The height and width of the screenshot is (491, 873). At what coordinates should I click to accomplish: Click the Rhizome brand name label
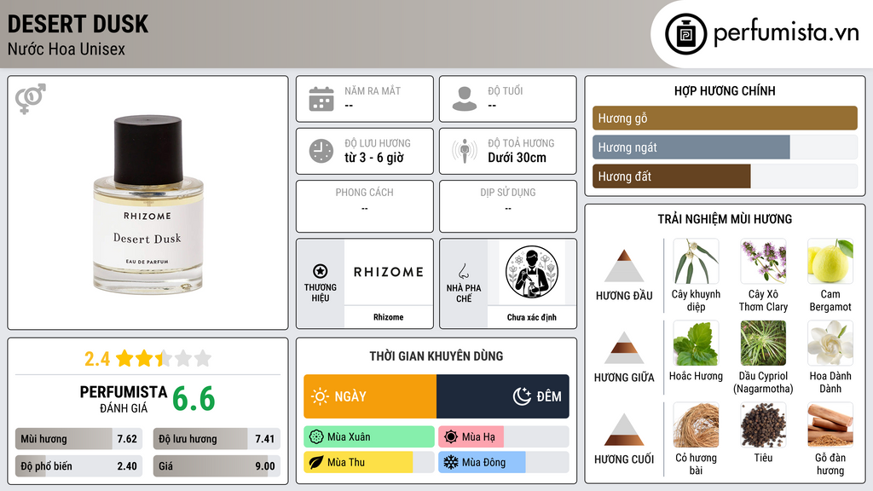pyautogui.click(x=389, y=317)
